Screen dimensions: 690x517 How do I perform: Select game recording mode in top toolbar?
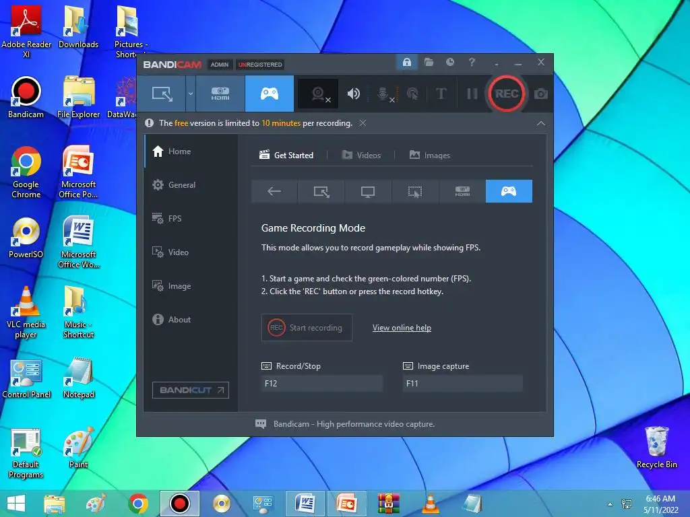270,94
